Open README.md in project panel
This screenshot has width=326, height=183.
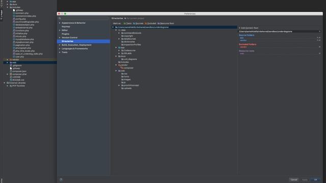(17, 80)
